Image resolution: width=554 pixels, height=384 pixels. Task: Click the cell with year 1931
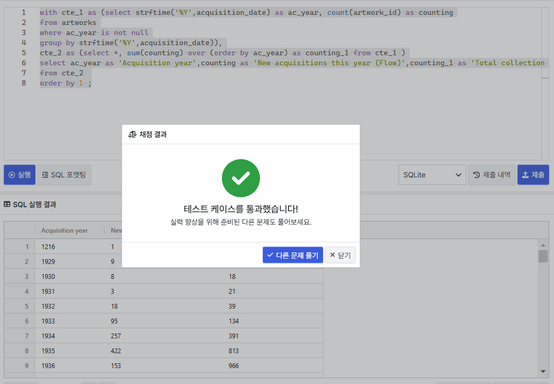(69, 292)
